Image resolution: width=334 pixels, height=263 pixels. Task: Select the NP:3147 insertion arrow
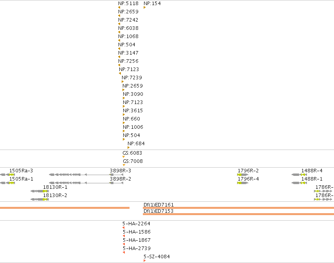pyautogui.click(x=119, y=57)
